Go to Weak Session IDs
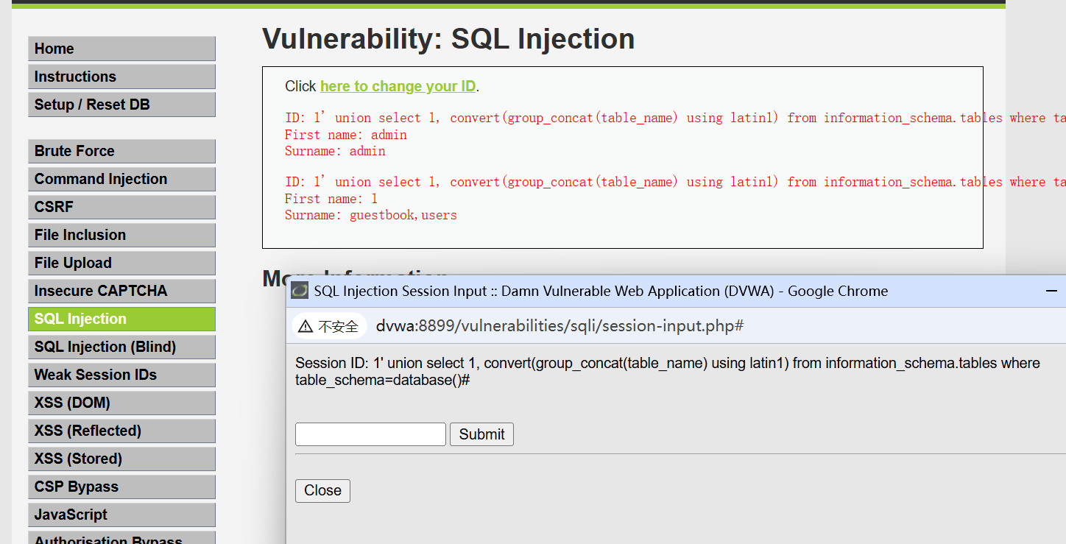 coord(121,375)
